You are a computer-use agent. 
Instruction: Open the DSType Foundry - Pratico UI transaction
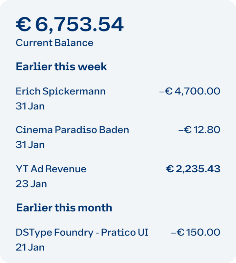tap(82, 232)
